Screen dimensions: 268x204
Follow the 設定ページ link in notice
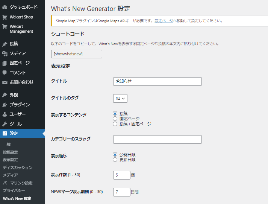(x=164, y=21)
